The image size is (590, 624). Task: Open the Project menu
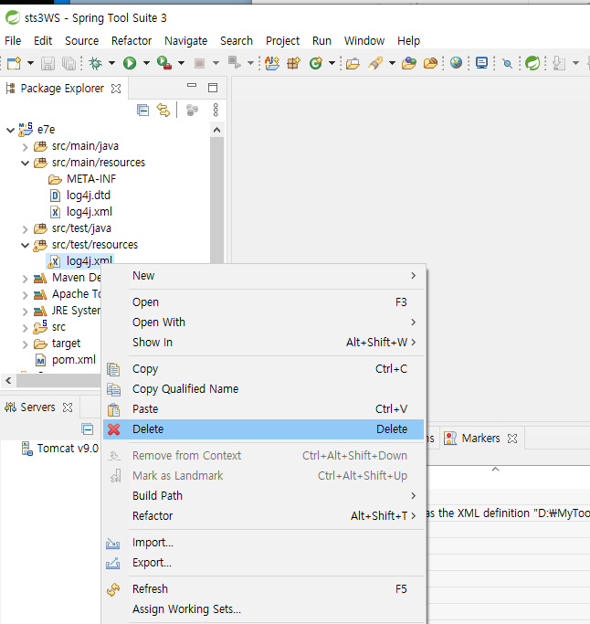click(282, 40)
